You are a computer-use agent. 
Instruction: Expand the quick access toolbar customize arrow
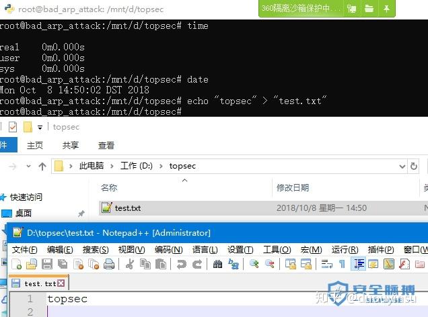(40, 127)
